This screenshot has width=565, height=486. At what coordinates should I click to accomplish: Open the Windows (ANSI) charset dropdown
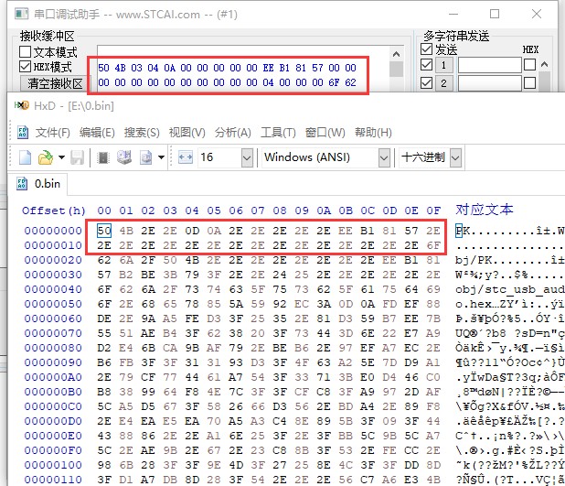click(384, 157)
